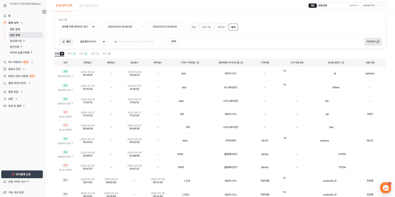Screen dimensions: 395x197
Task: Click the 리커버리 recovery button
Action: coord(373,42)
